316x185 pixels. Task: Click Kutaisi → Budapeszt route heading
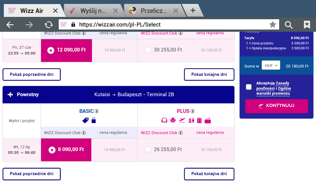pos(134,94)
